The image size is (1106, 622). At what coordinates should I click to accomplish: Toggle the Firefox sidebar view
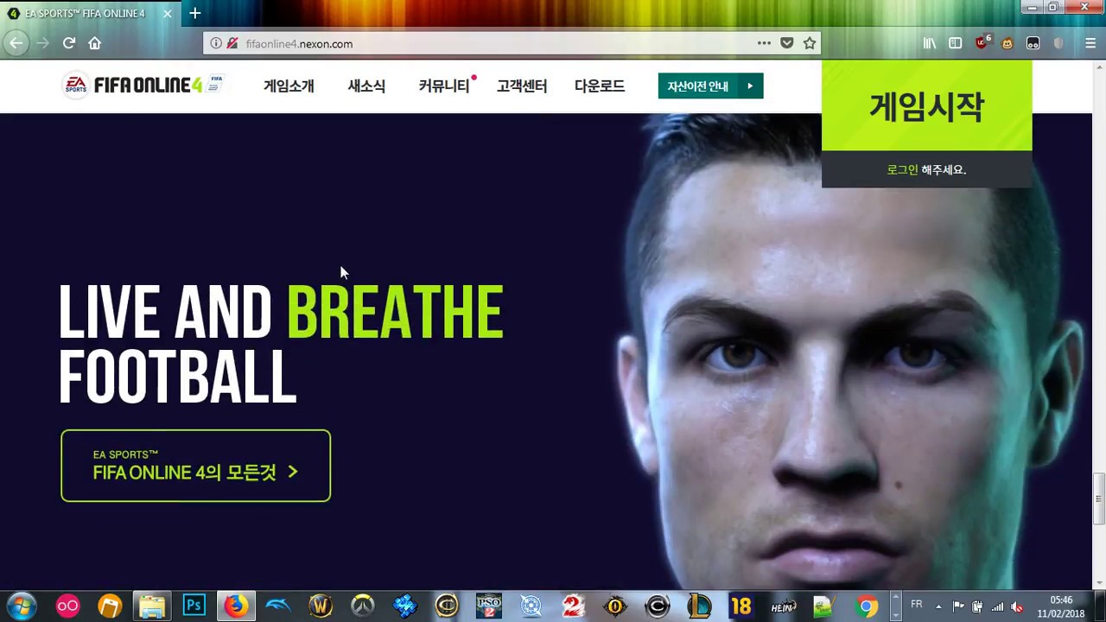point(956,43)
